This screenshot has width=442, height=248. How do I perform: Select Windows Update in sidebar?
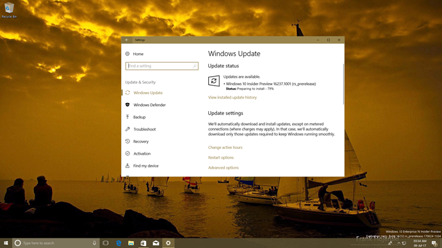(148, 93)
